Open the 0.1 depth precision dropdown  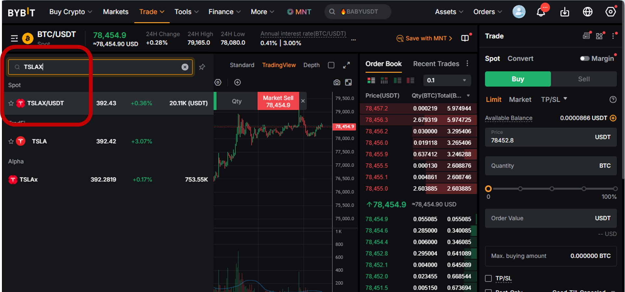point(447,80)
